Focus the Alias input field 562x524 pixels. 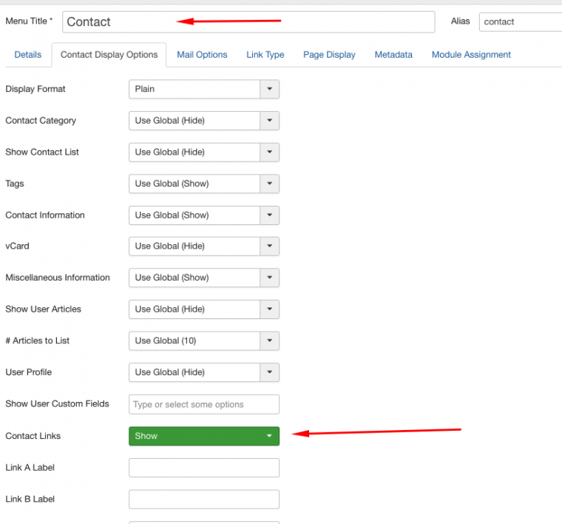[x=520, y=21]
